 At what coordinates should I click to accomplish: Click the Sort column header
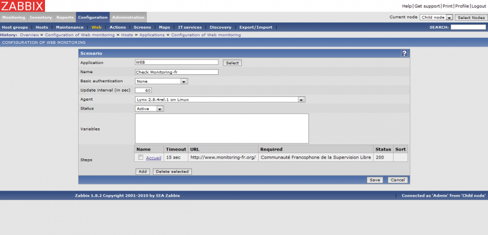click(x=400, y=149)
